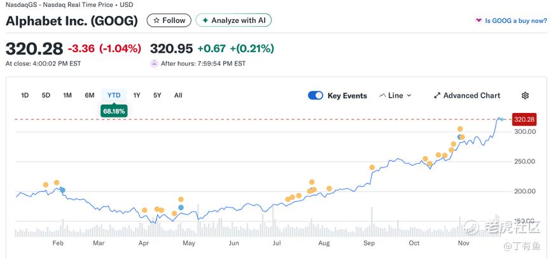Click the heart icon beside GOOG buy prompt

point(478,21)
